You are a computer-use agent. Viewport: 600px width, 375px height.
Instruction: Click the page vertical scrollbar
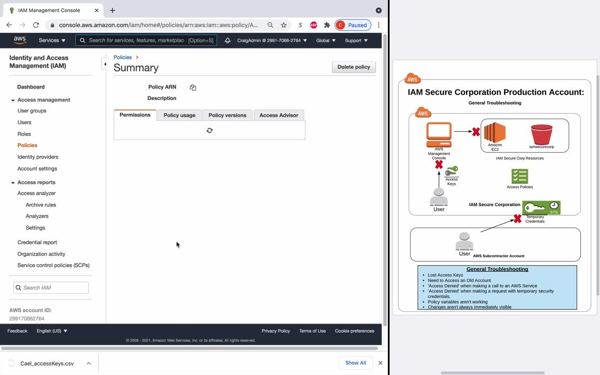click(x=385, y=180)
